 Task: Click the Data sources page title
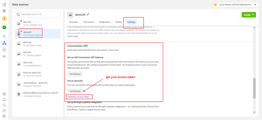[21, 5]
